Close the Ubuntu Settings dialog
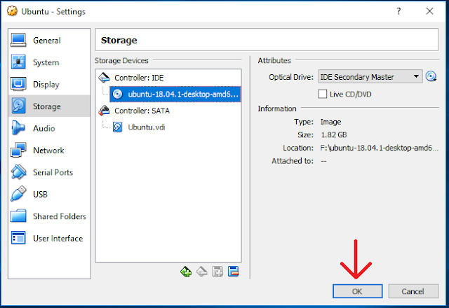 tap(429, 11)
